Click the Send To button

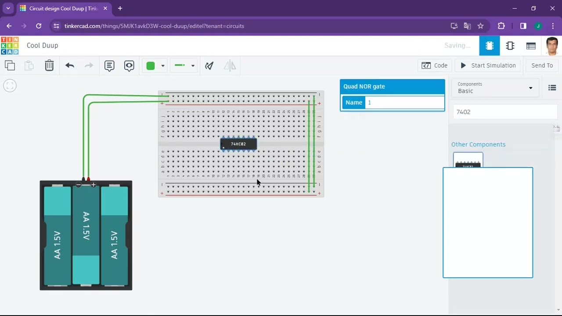pos(542,65)
